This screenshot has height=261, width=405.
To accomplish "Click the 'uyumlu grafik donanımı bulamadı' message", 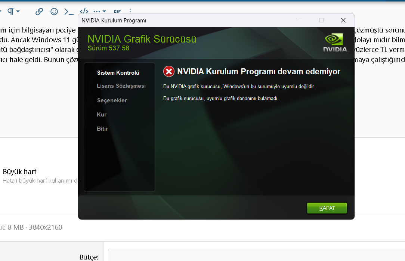I will pyautogui.click(x=220, y=98).
